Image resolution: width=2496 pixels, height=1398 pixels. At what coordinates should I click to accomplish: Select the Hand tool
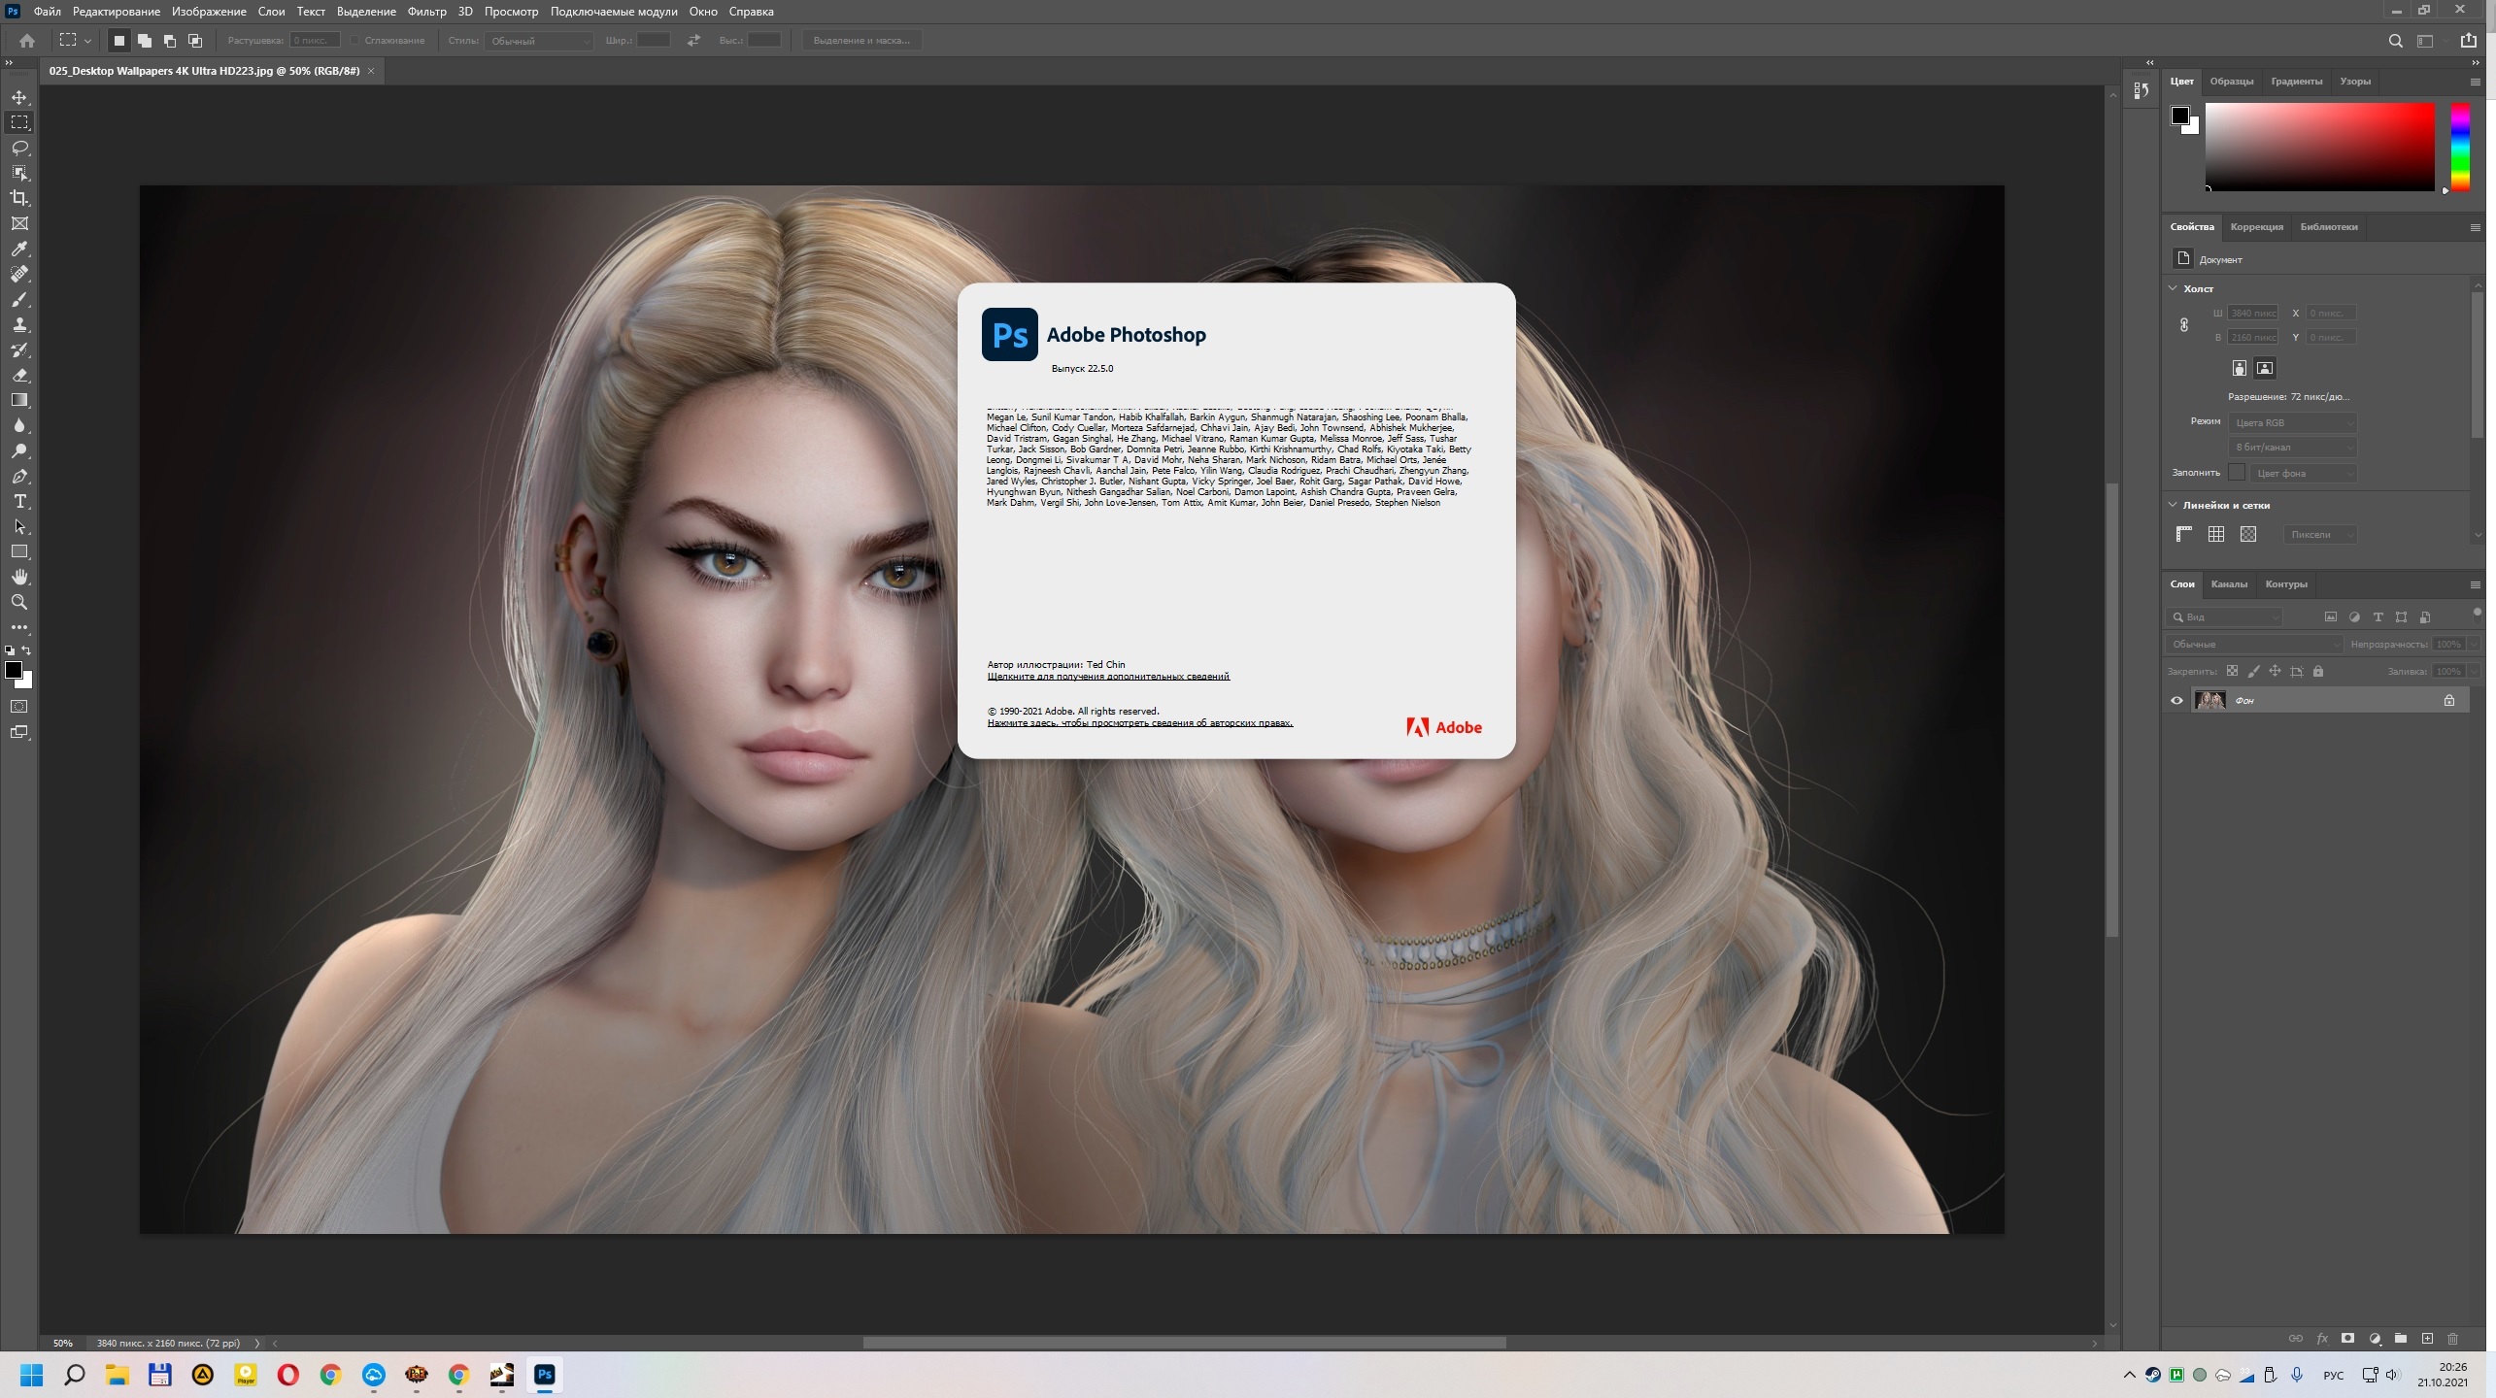19,577
